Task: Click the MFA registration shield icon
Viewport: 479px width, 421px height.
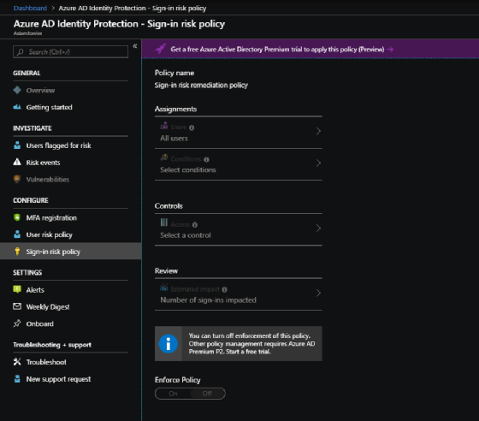Action: tap(17, 217)
